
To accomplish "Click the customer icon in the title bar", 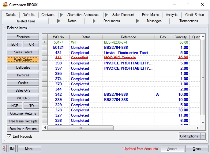I will (x=5, y=5).
